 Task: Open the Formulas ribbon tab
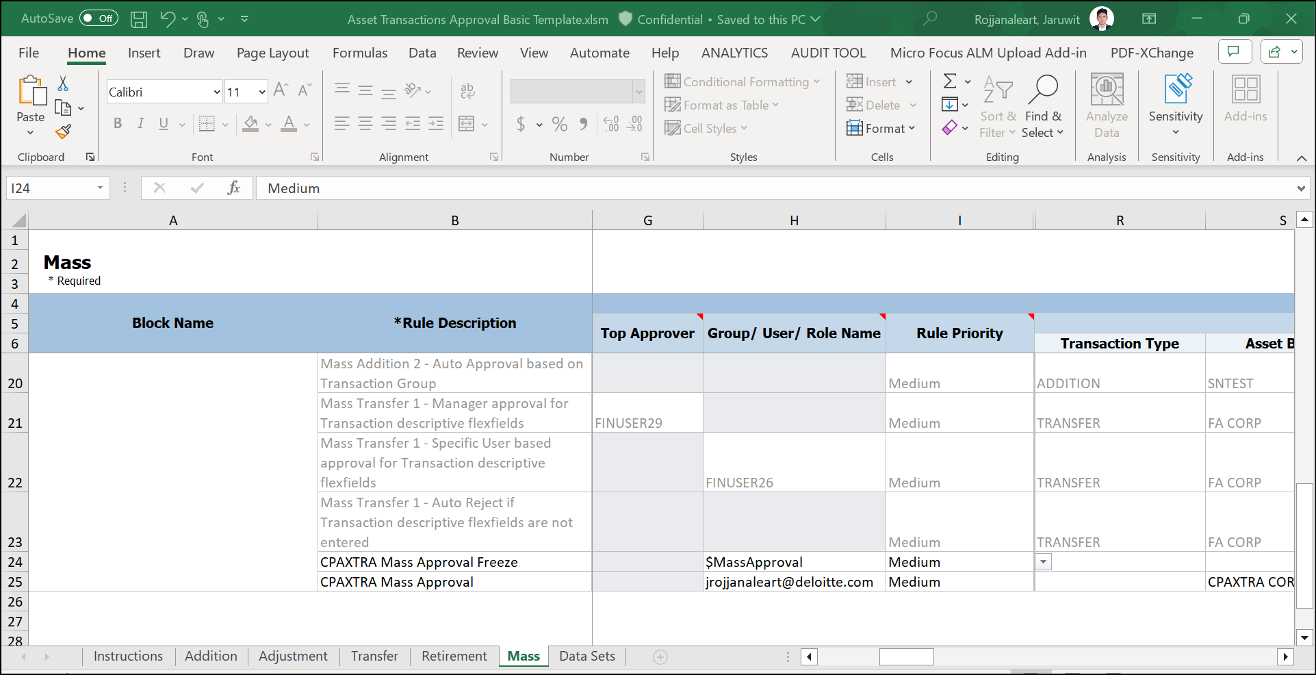pyautogui.click(x=359, y=53)
